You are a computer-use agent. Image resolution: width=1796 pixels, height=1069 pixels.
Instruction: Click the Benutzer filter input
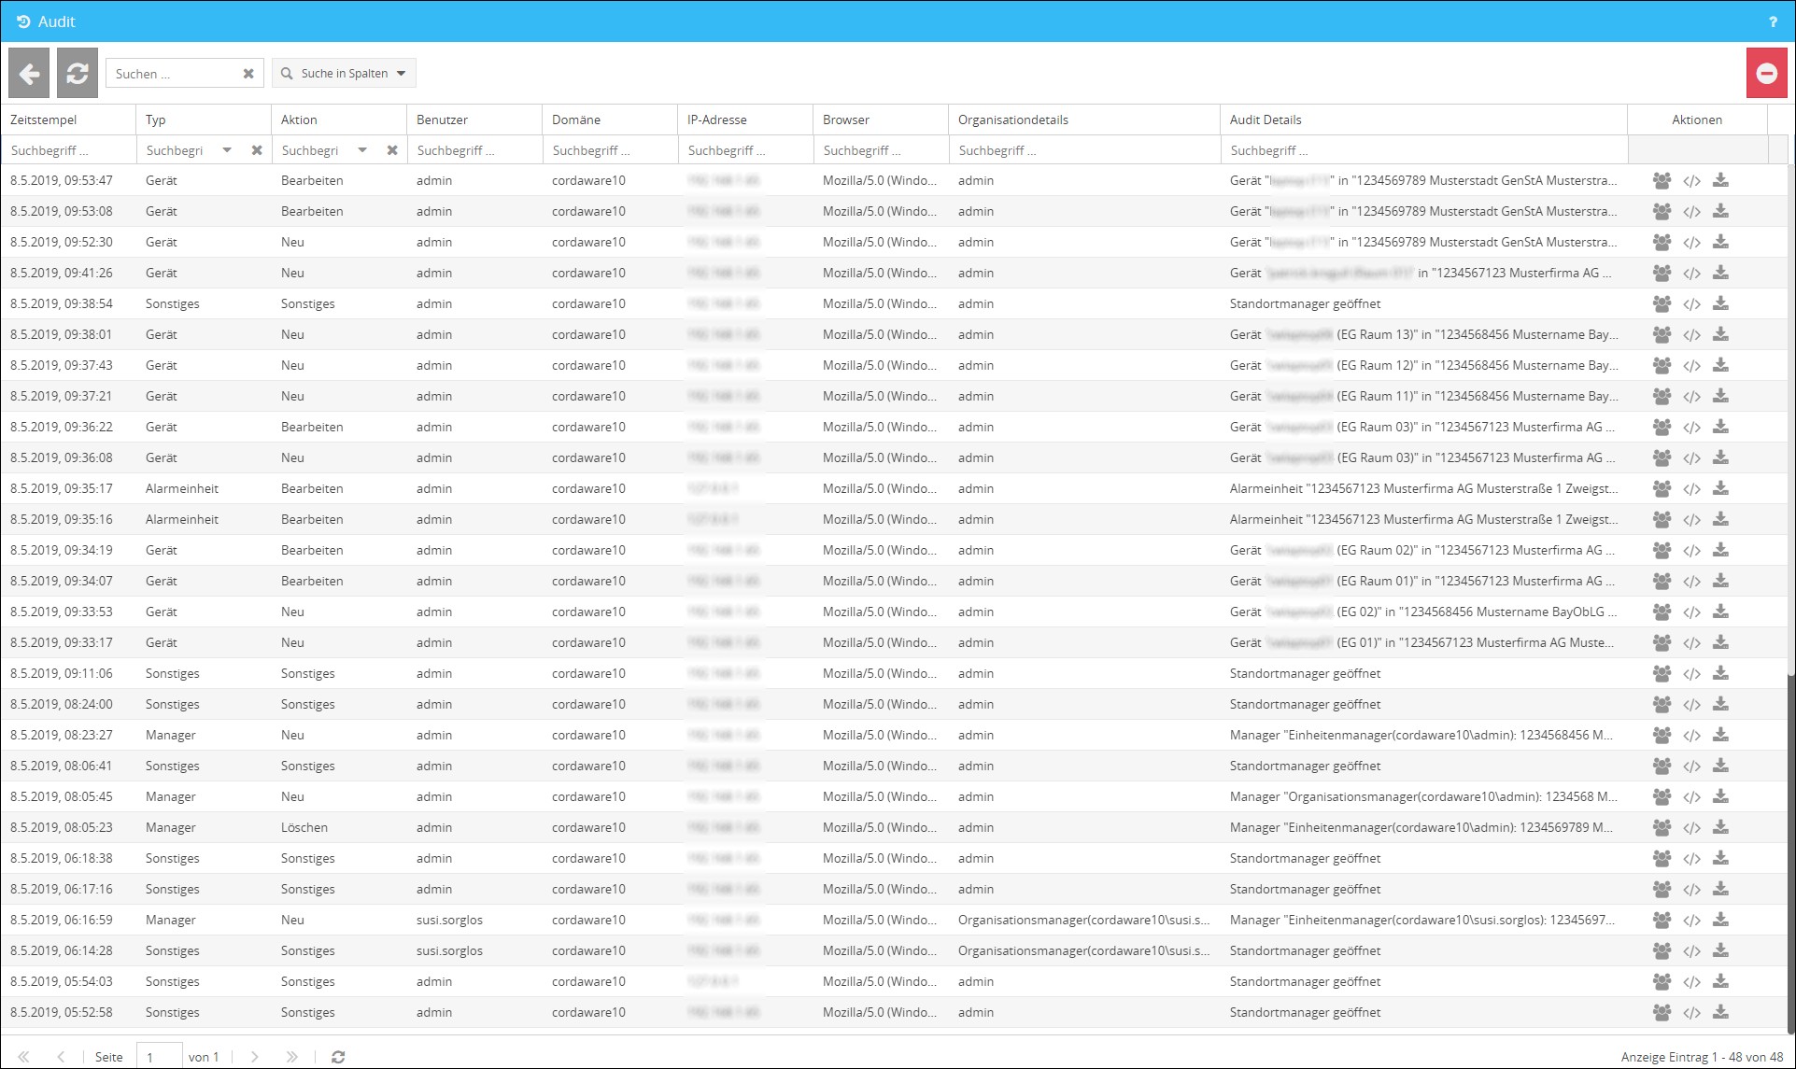474,150
